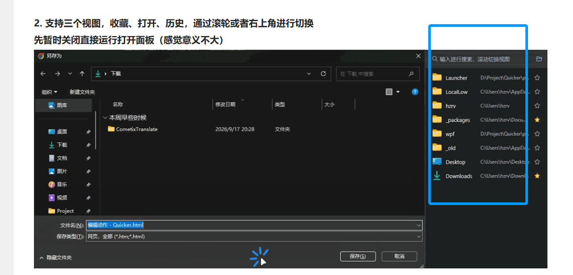Star the LocalLow folder
The width and height of the screenshot is (573, 275).
pyautogui.click(x=537, y=92)
